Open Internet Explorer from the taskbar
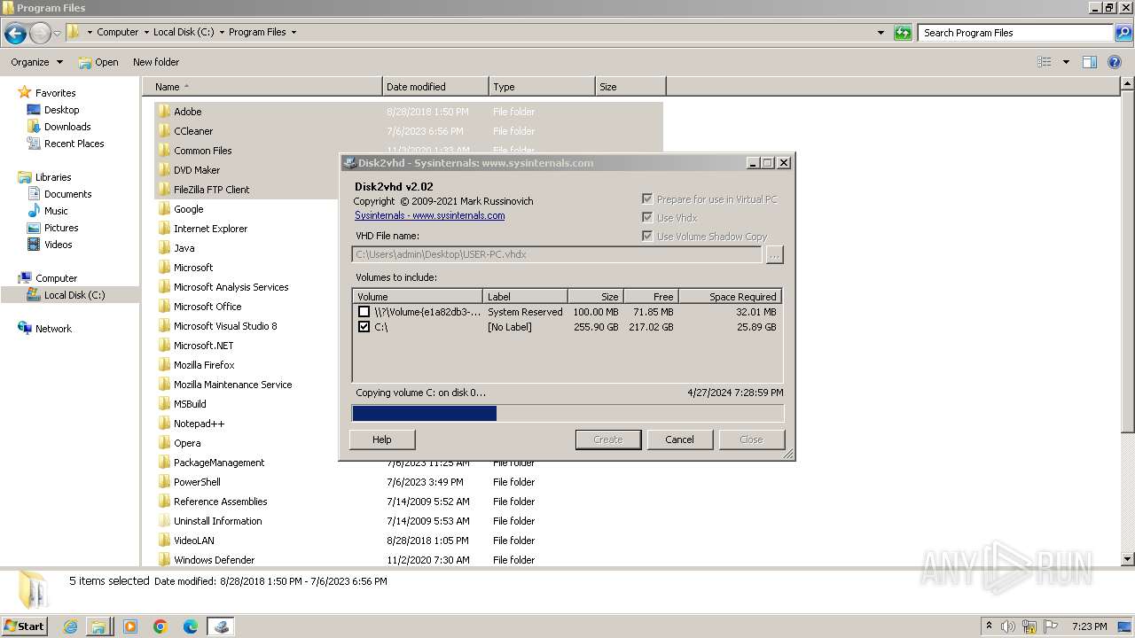 pos(70,626)
